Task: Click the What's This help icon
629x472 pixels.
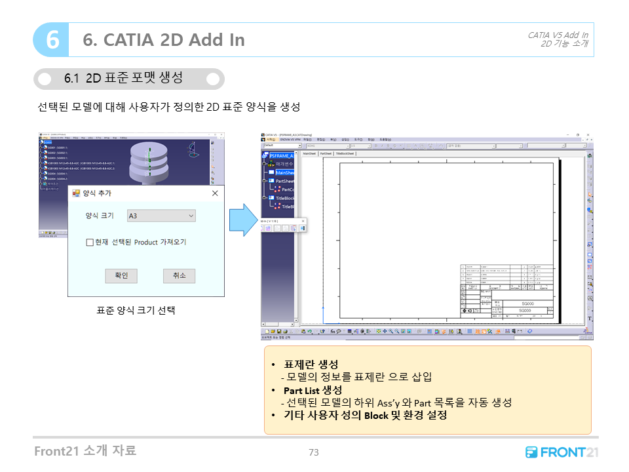Action: click(322, 332)
